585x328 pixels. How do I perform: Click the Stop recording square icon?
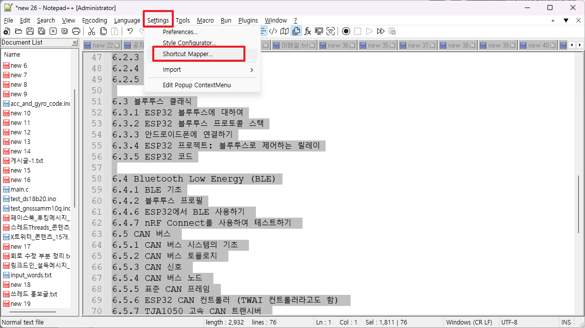tap(358, 32)
